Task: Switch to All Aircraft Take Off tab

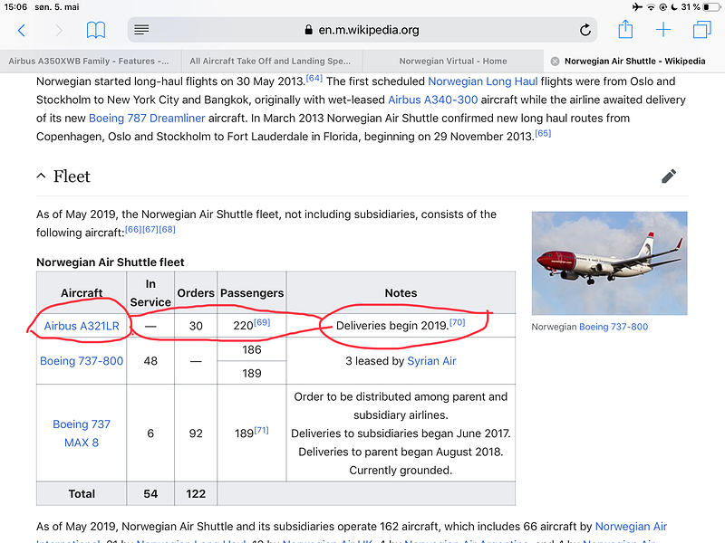Action: [272, 61]
